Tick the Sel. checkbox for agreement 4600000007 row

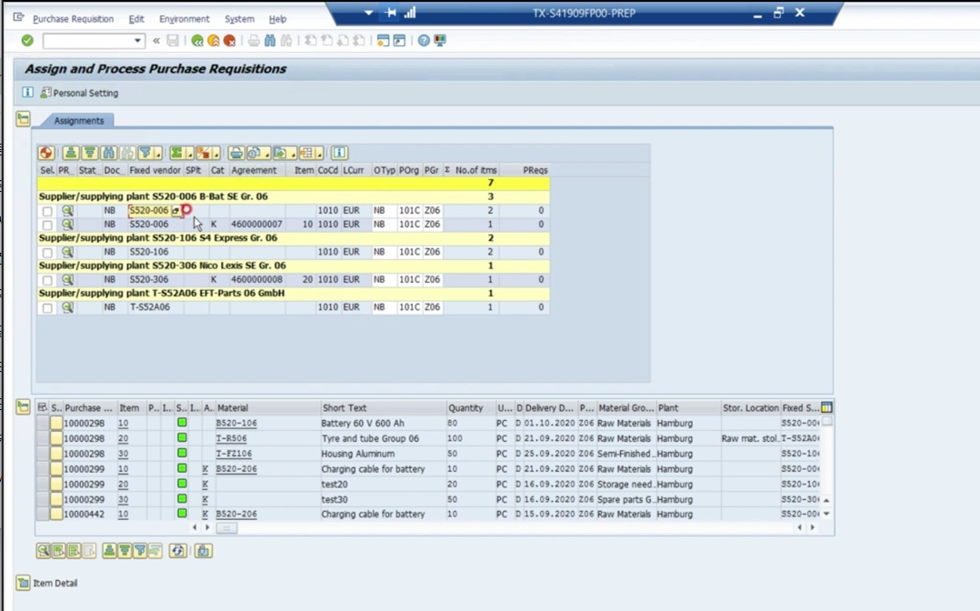(47, 225)
